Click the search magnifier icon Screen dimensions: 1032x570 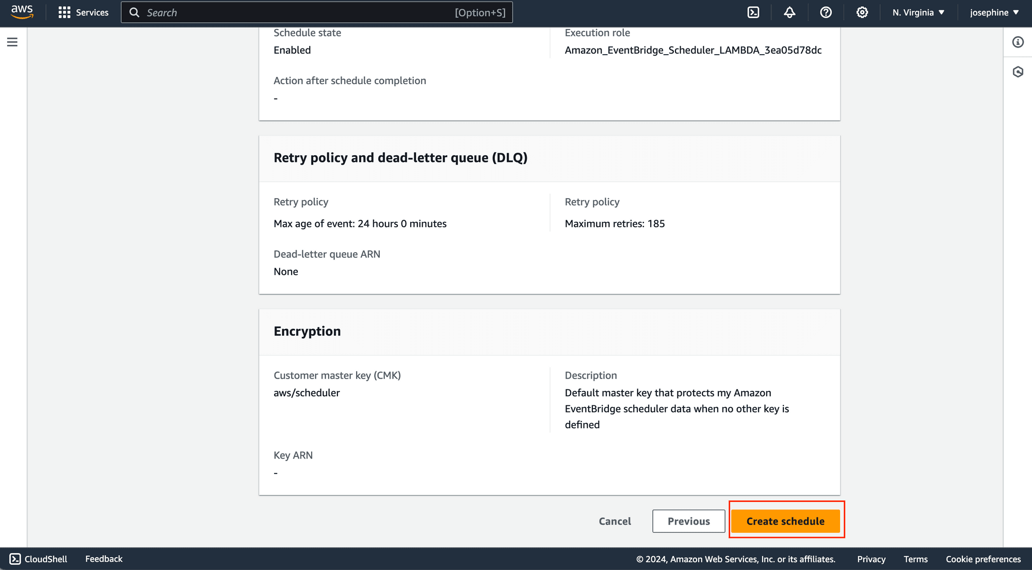click(x=134, y=12)
